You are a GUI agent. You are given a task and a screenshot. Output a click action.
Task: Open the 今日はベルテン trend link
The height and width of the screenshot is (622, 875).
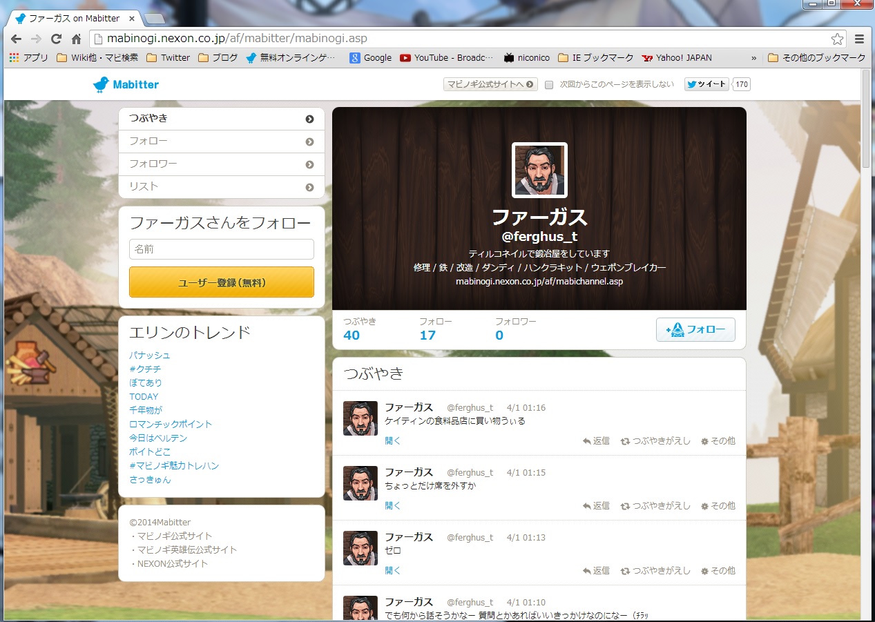pos(158,438)
